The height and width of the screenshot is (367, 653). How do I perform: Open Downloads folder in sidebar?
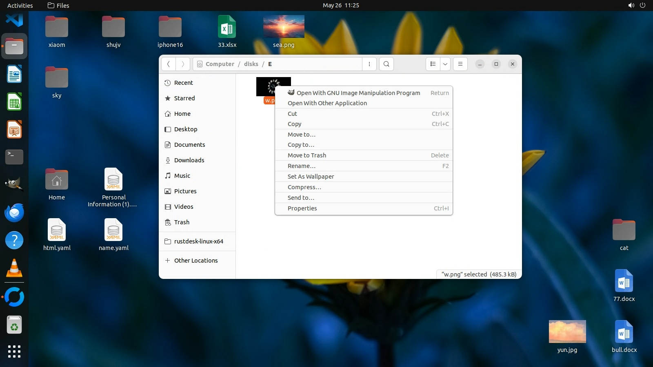point(189,160)
